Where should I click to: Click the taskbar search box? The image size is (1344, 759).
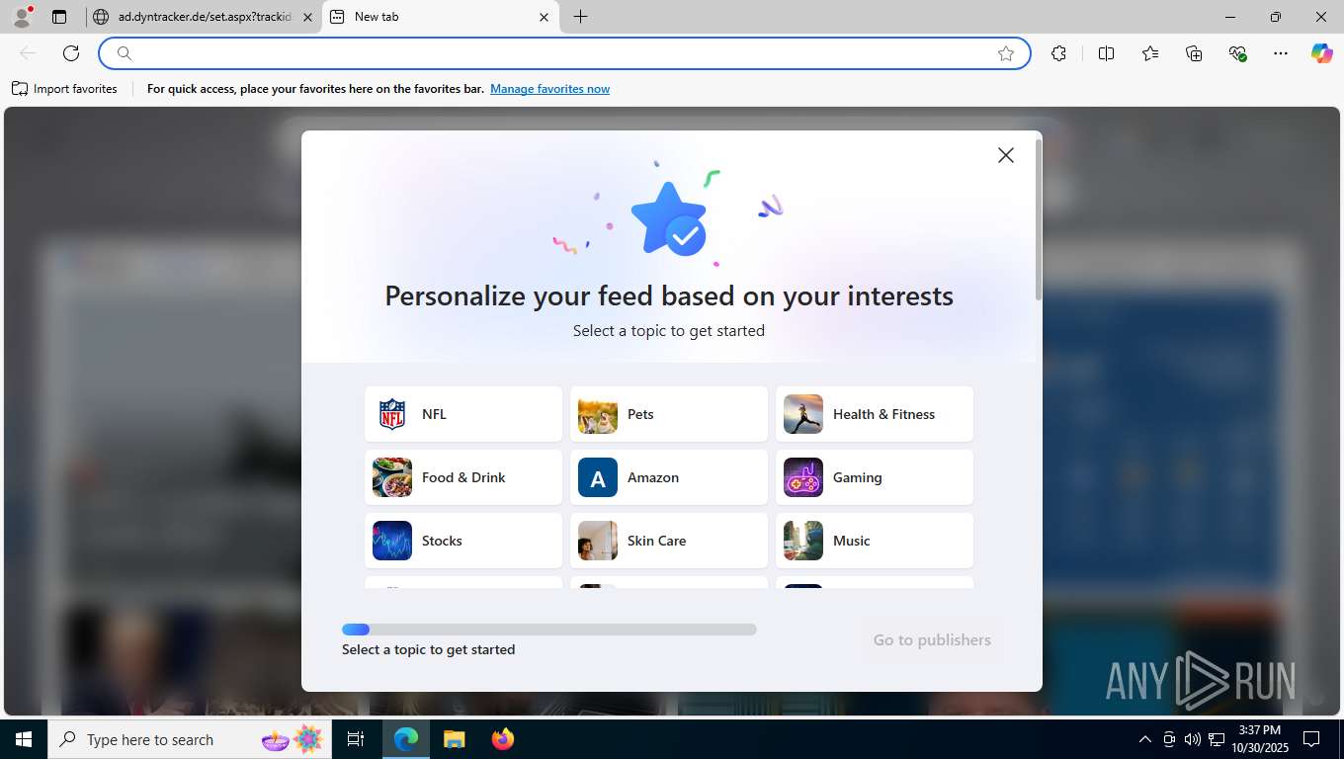point(190,739)
